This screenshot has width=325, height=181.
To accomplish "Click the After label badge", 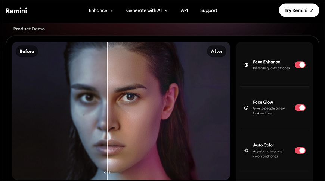I will 217,51.
